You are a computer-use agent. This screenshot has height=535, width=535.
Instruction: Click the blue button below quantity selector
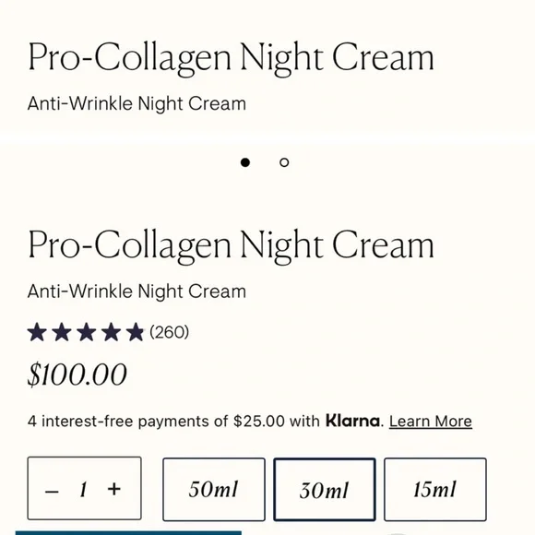(x=128, y=533)
